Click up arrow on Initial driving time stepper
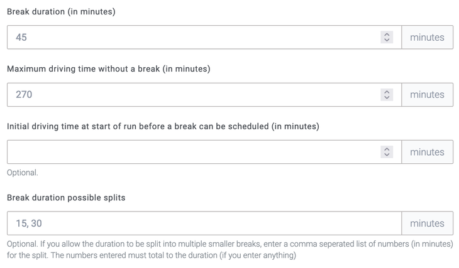The image size is (459, 268). tap(387, 149)
